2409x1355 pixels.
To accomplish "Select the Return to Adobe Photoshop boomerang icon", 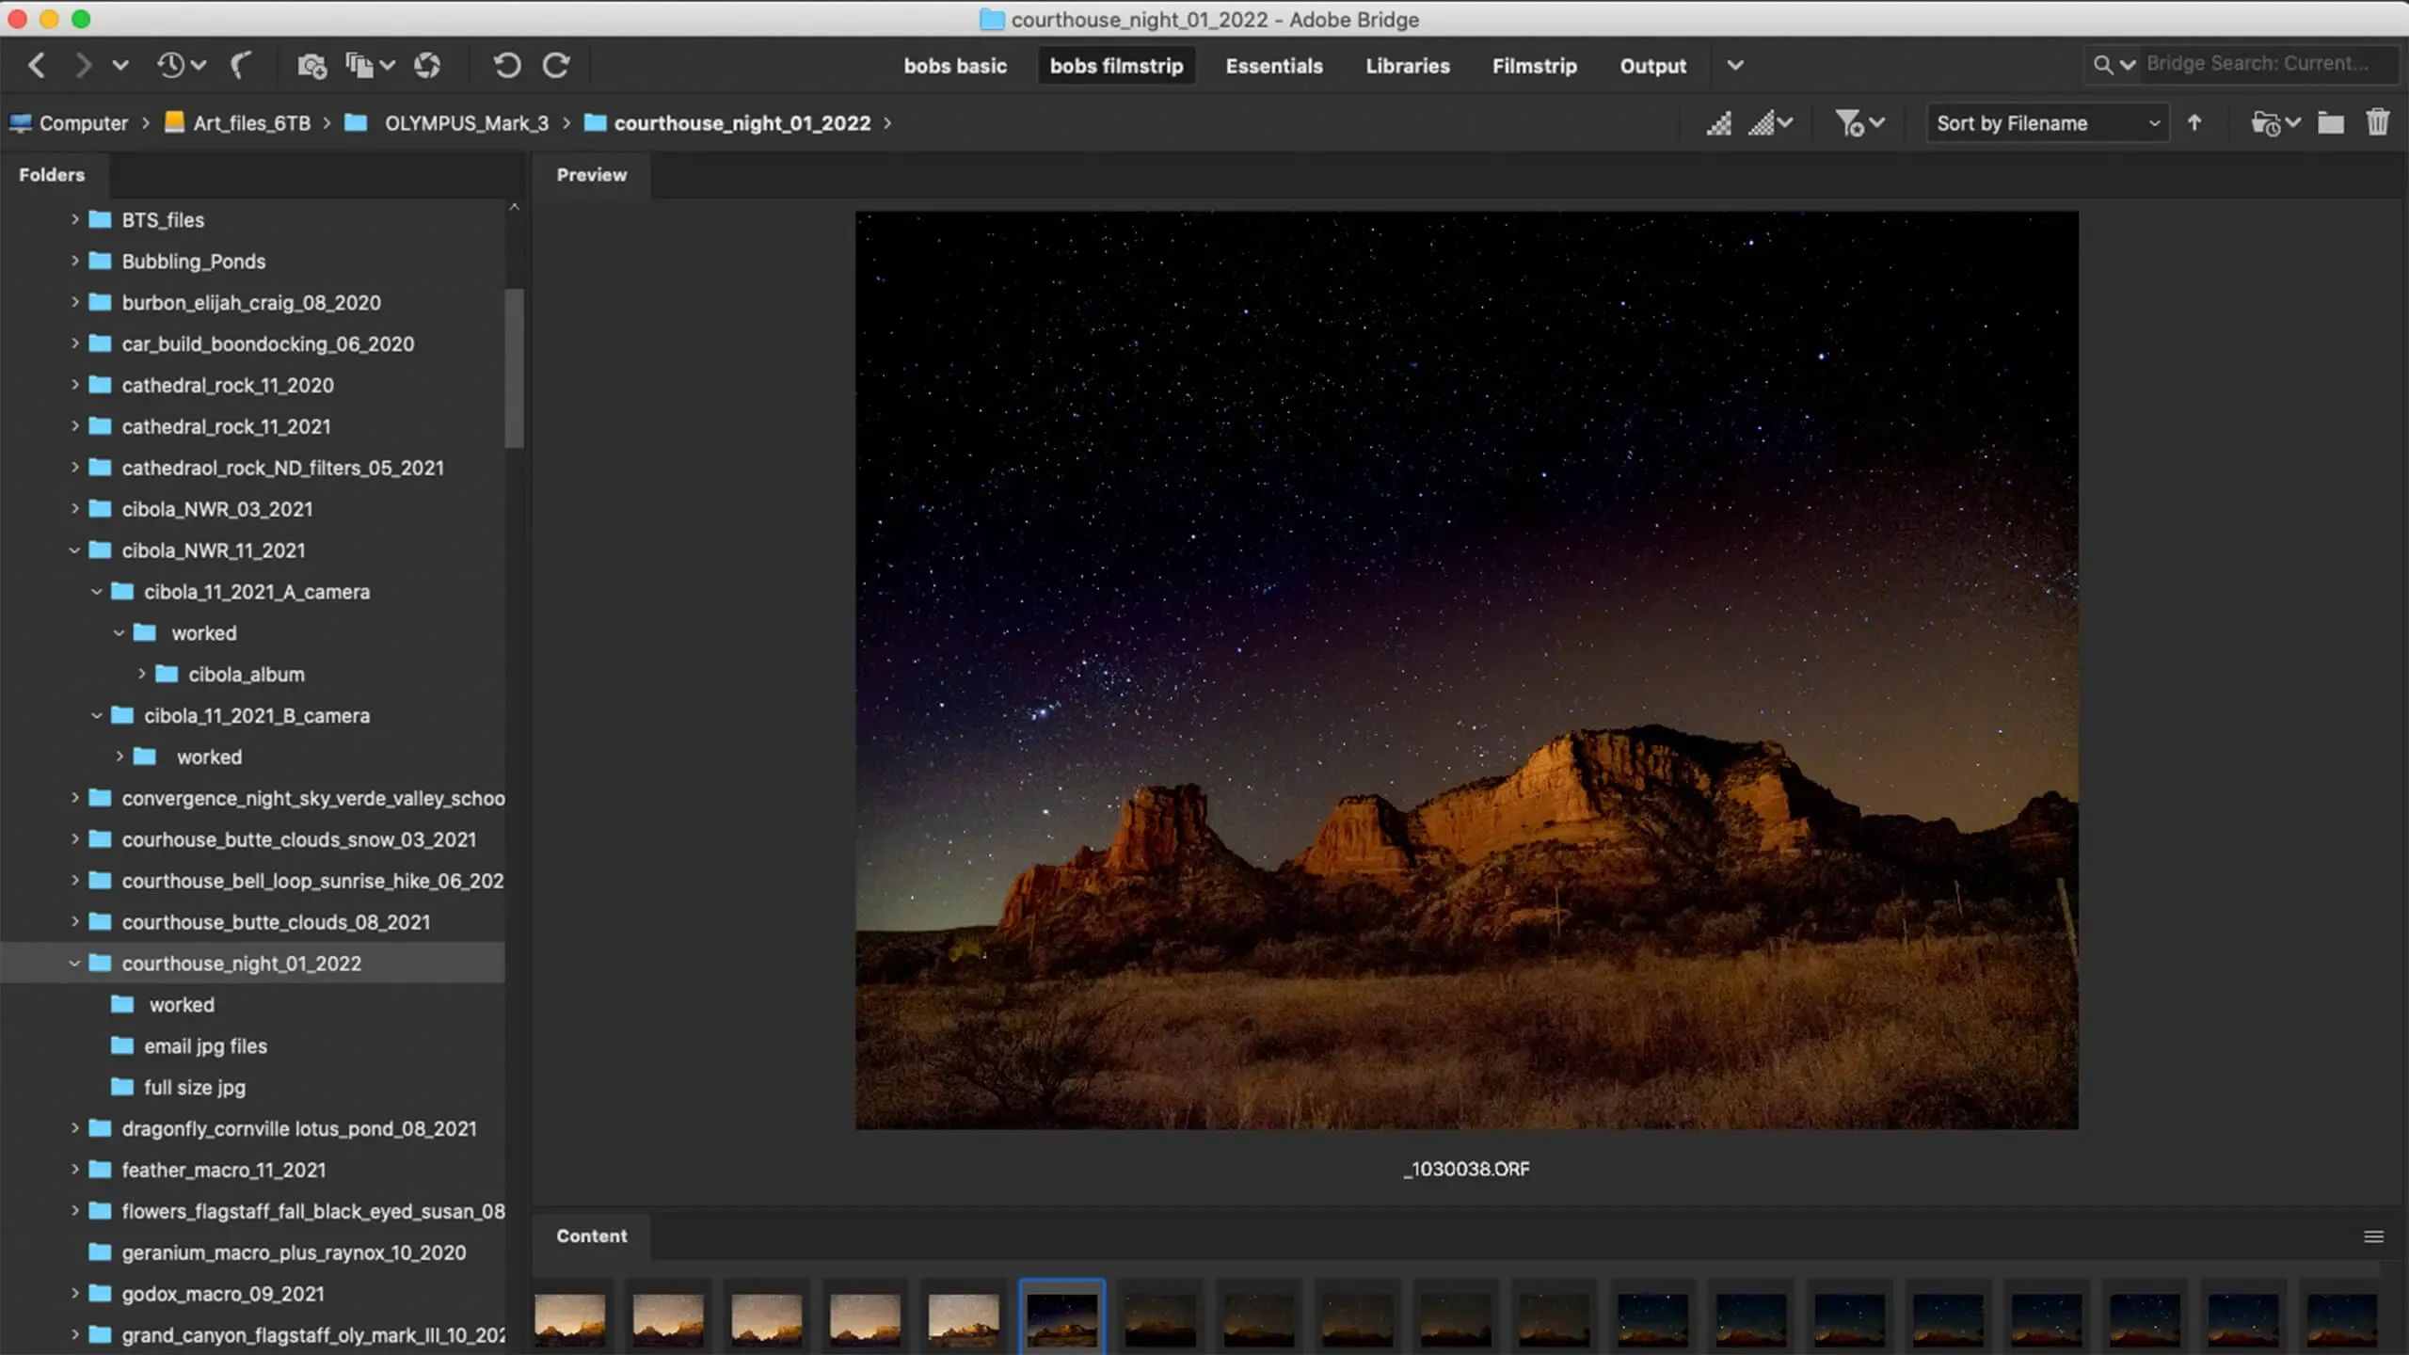I will click(x=243, y=65).
